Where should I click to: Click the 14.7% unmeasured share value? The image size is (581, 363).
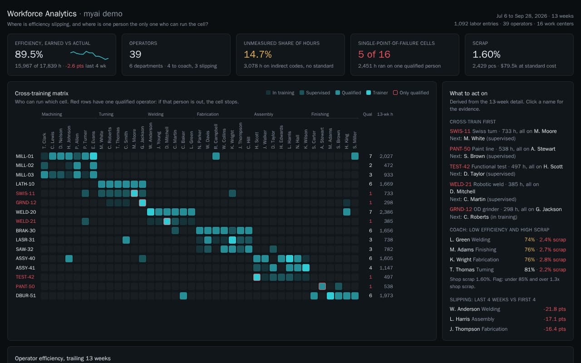258,54
